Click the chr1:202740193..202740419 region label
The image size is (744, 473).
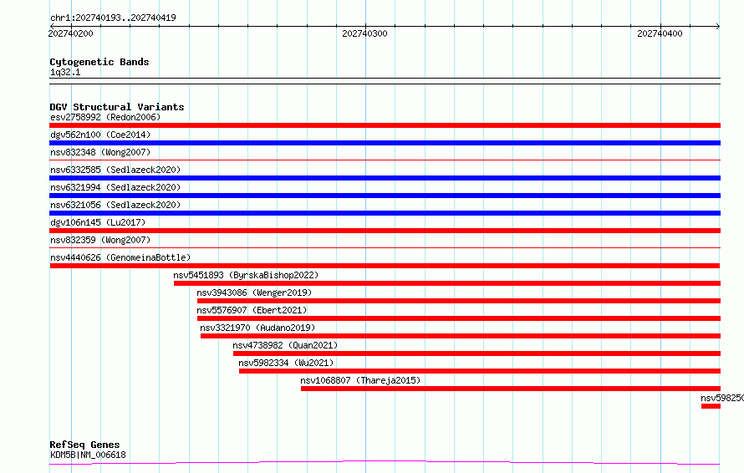(x=113, y=18)
